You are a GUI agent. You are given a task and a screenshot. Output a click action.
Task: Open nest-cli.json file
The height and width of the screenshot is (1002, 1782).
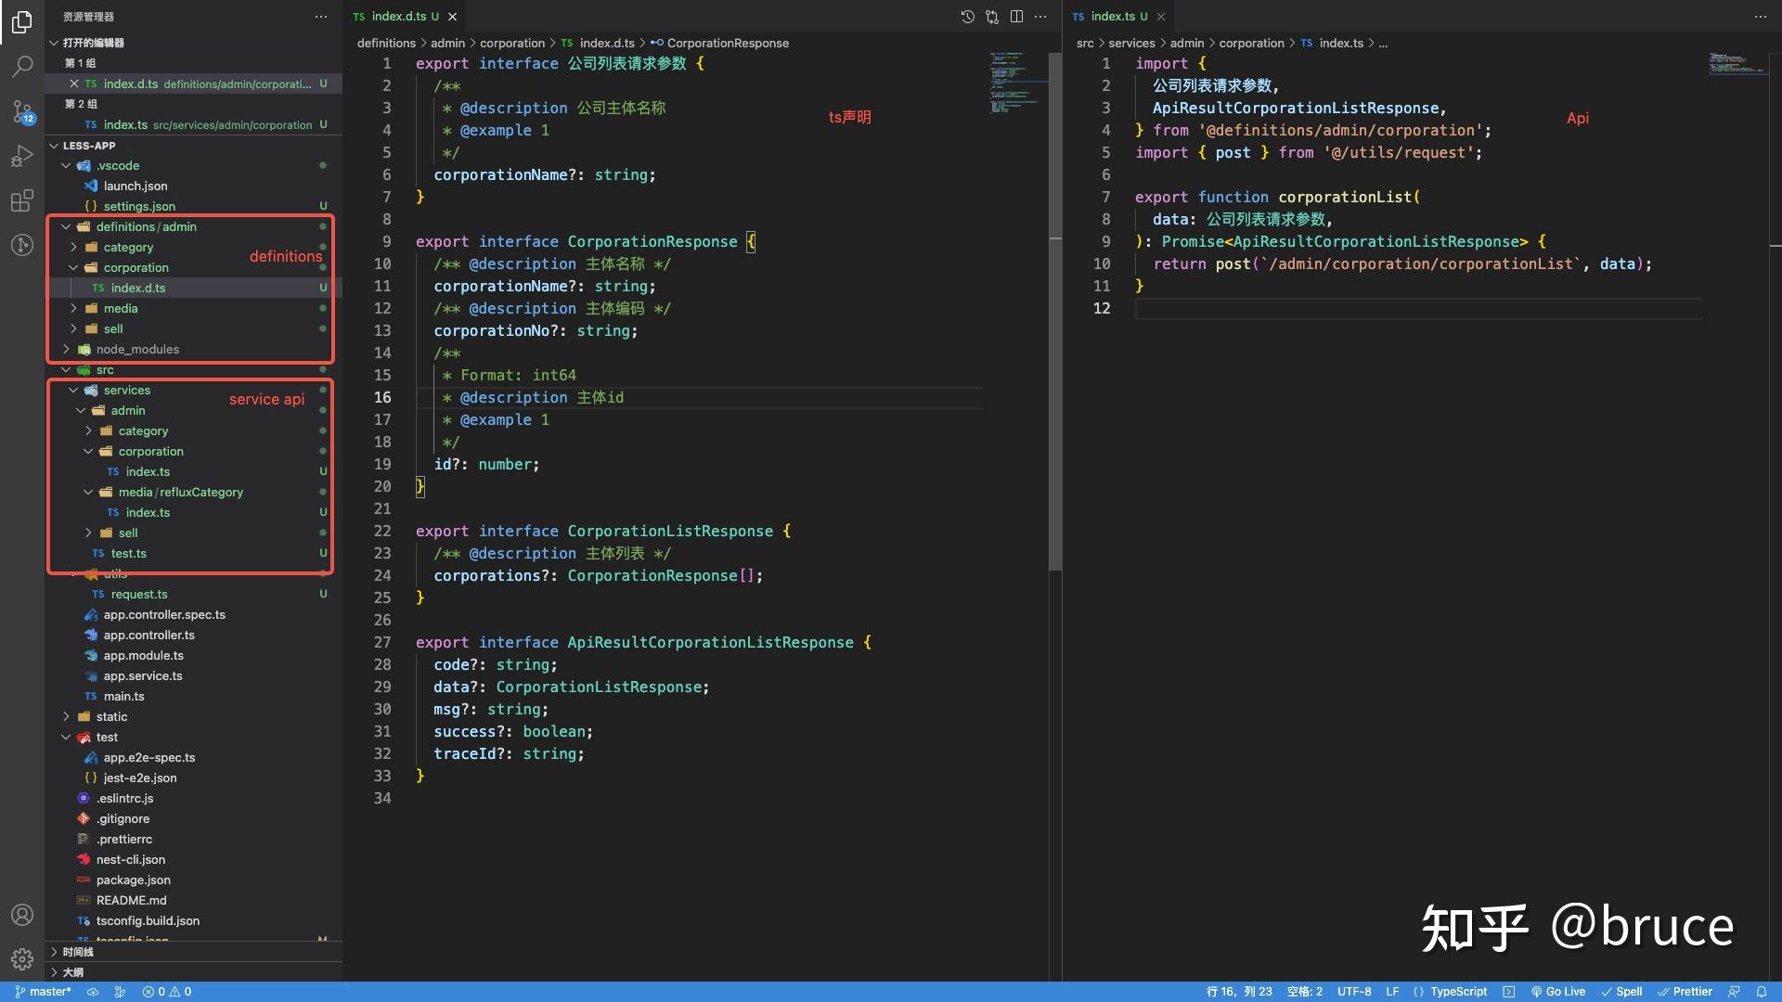pyautogui.click(x=131, y=859)
